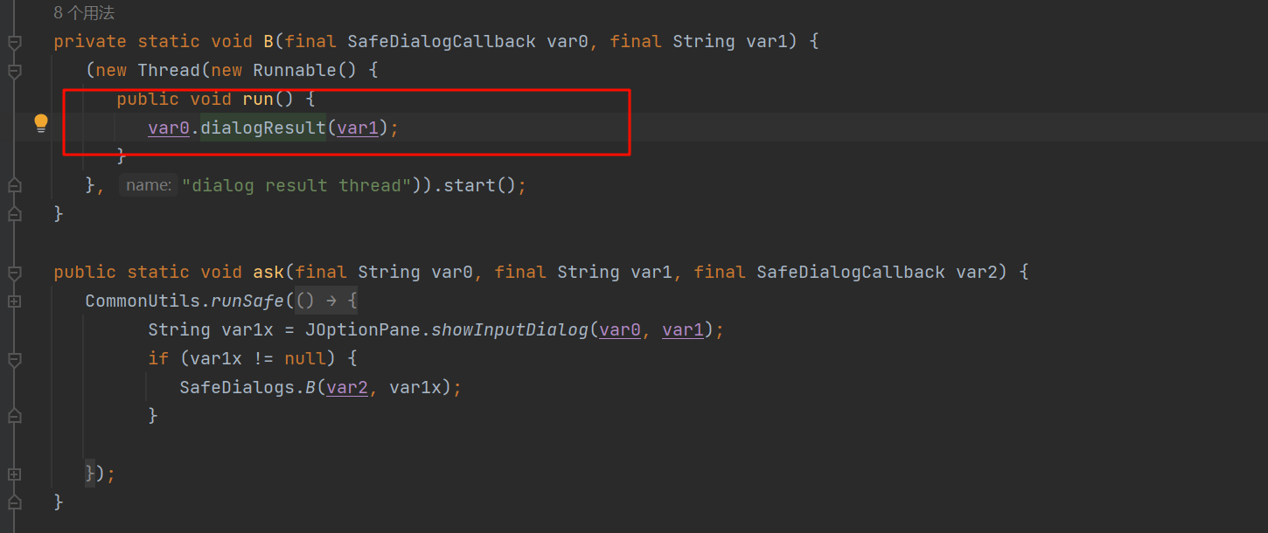Click the showInputDialog method name
The width and height of the screenshot is (1268, 533).
click(511, 330)
